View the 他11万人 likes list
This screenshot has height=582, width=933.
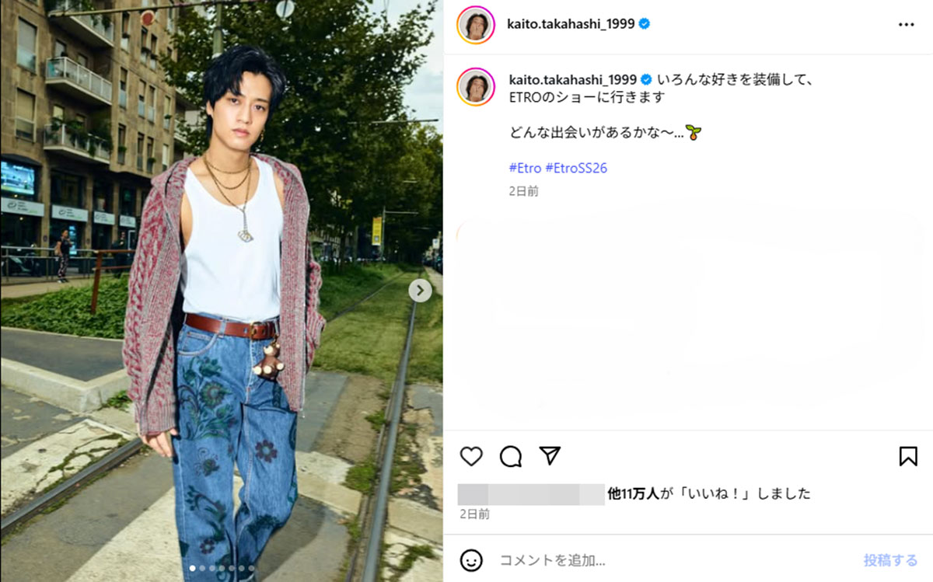click(x=633, y=493)
